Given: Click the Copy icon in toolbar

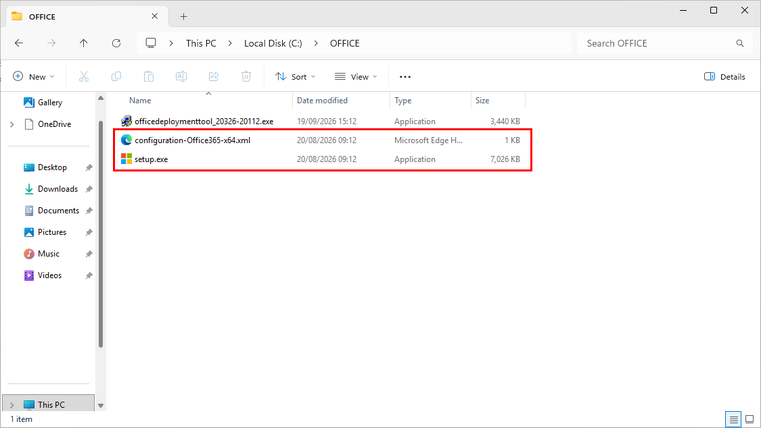Looking at the screenshot, I should [116, 76].
